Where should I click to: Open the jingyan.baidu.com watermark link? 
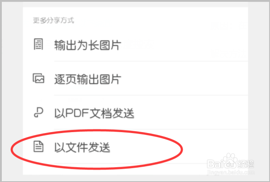[x=231, y=172]
